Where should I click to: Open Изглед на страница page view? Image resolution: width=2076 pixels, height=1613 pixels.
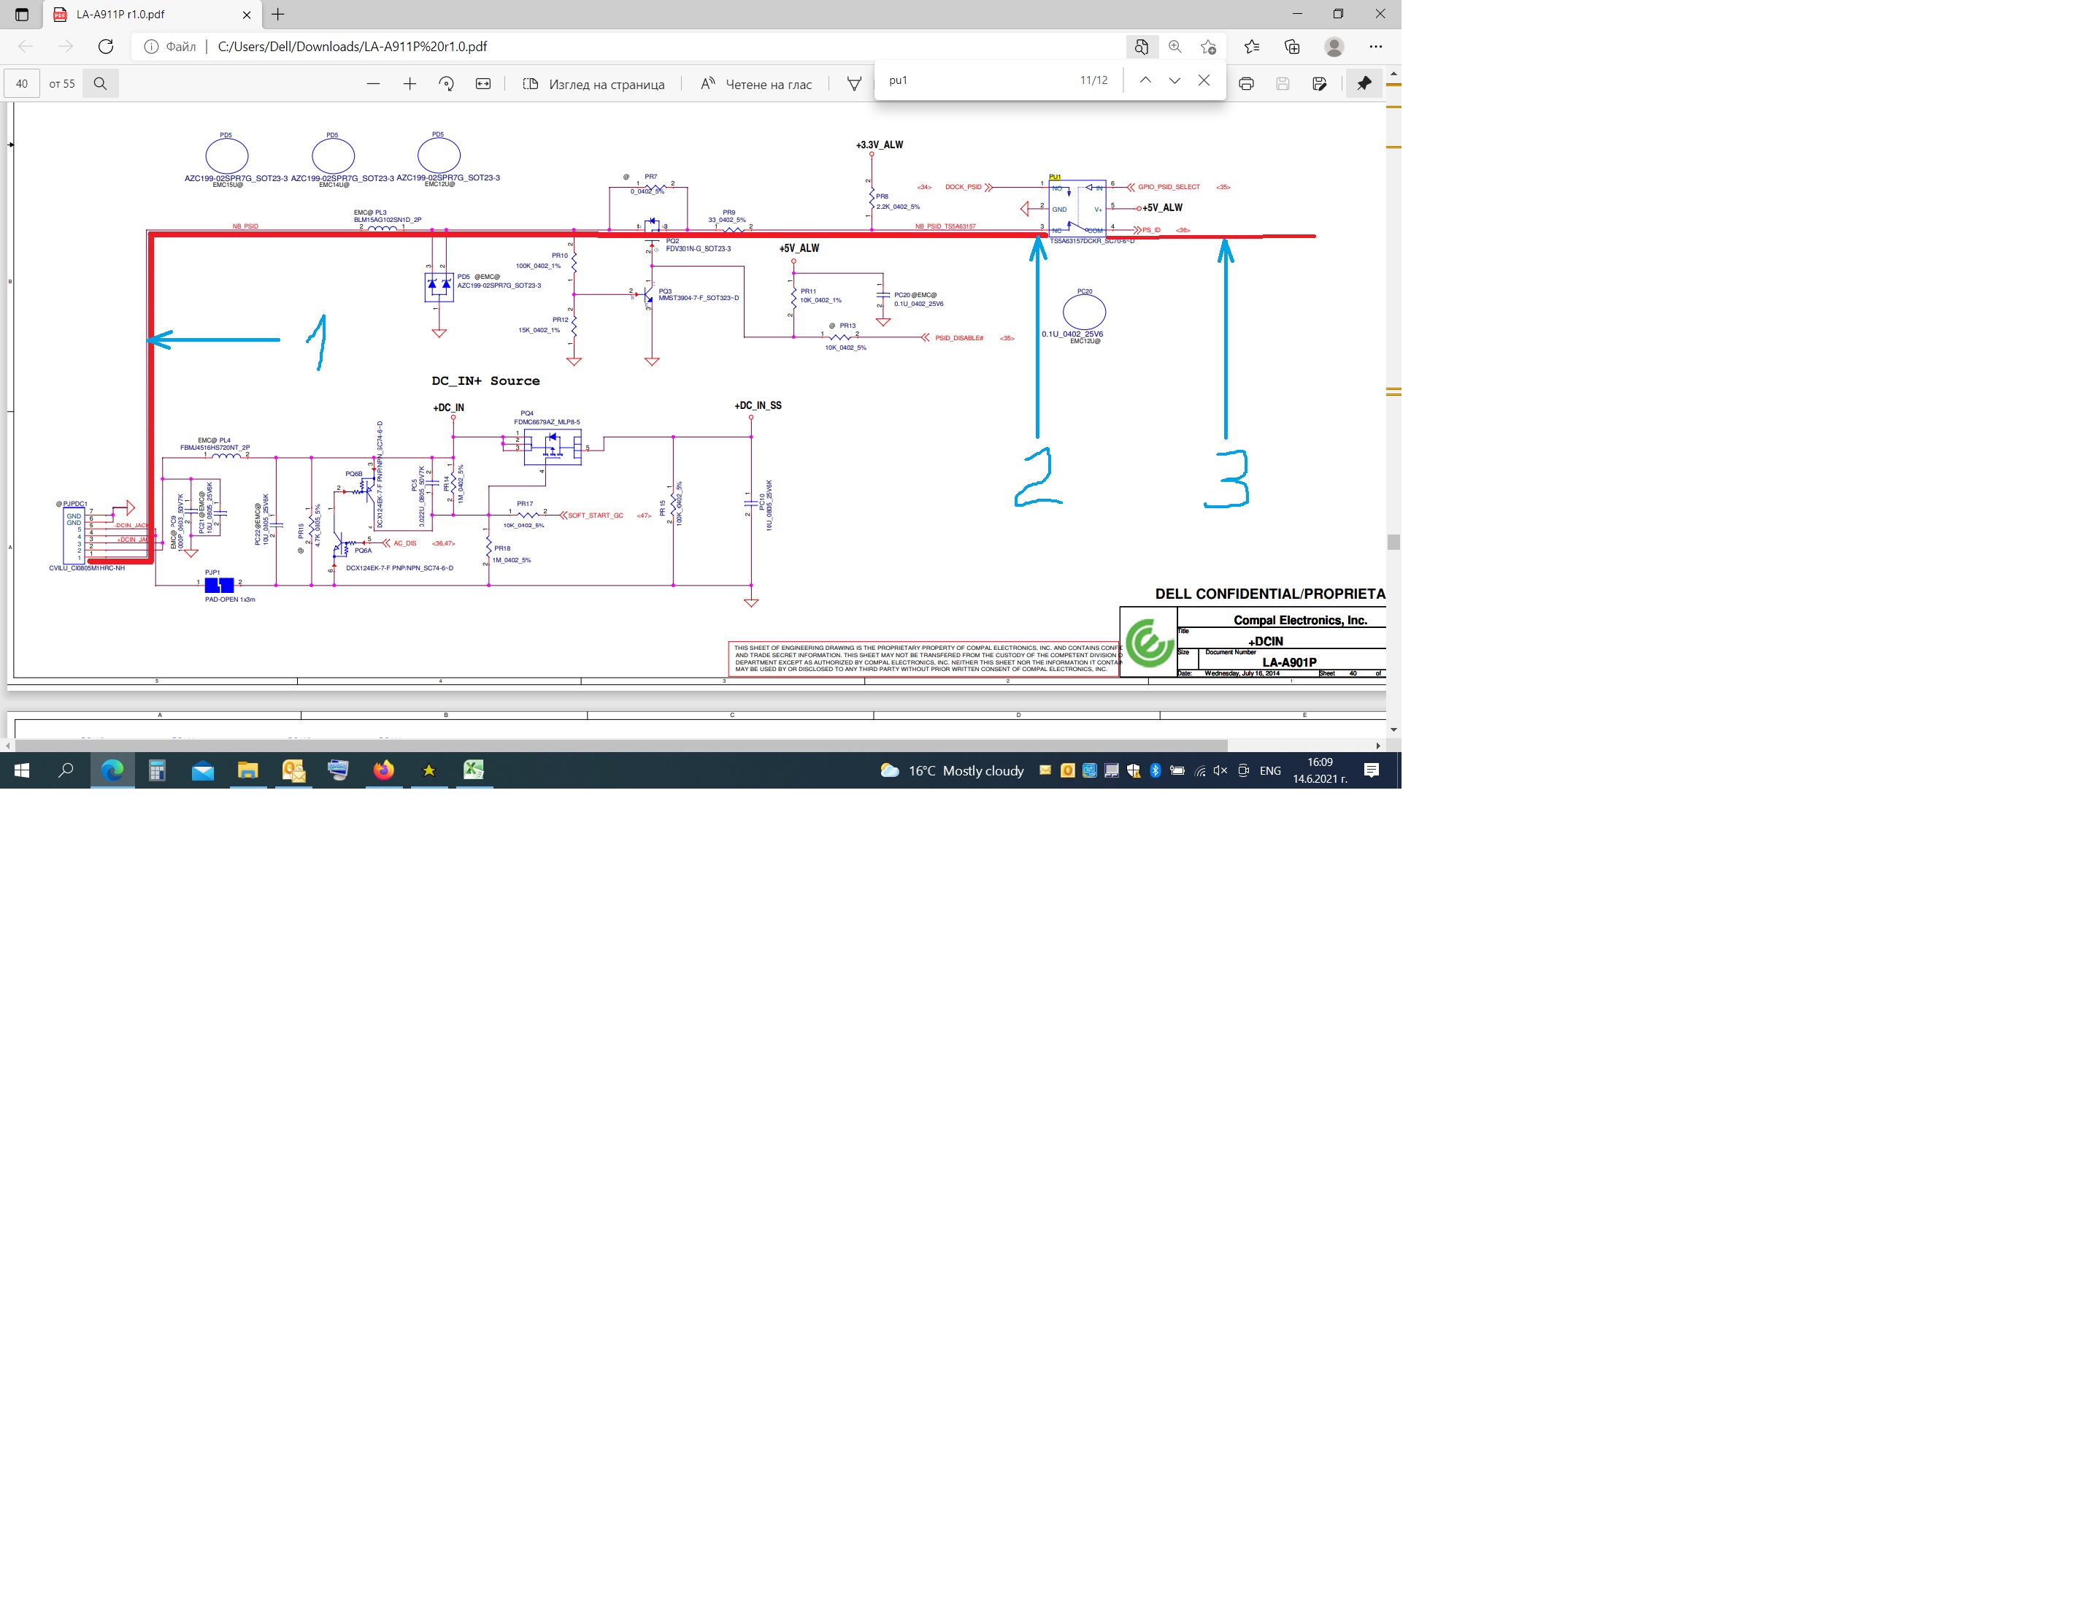593,84
